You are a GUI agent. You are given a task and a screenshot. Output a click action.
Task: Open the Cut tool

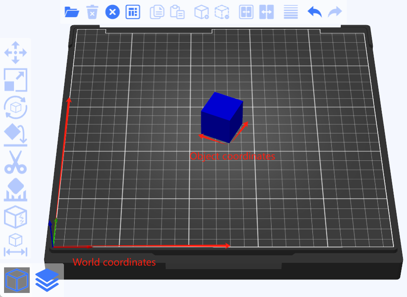pyautogui.click(x=15, y=163)
